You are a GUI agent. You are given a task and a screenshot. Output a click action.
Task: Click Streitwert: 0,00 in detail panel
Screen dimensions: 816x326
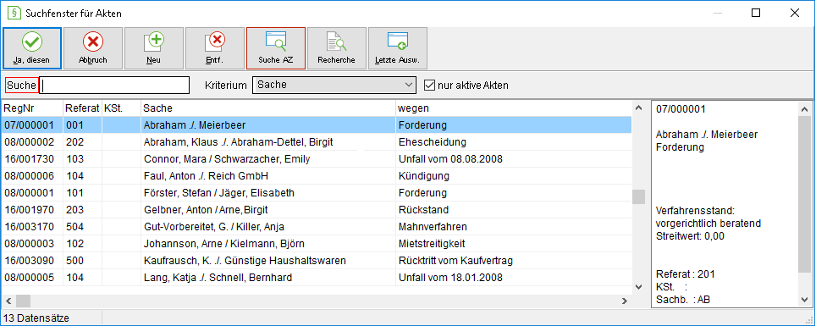click(x=690, y=236)
